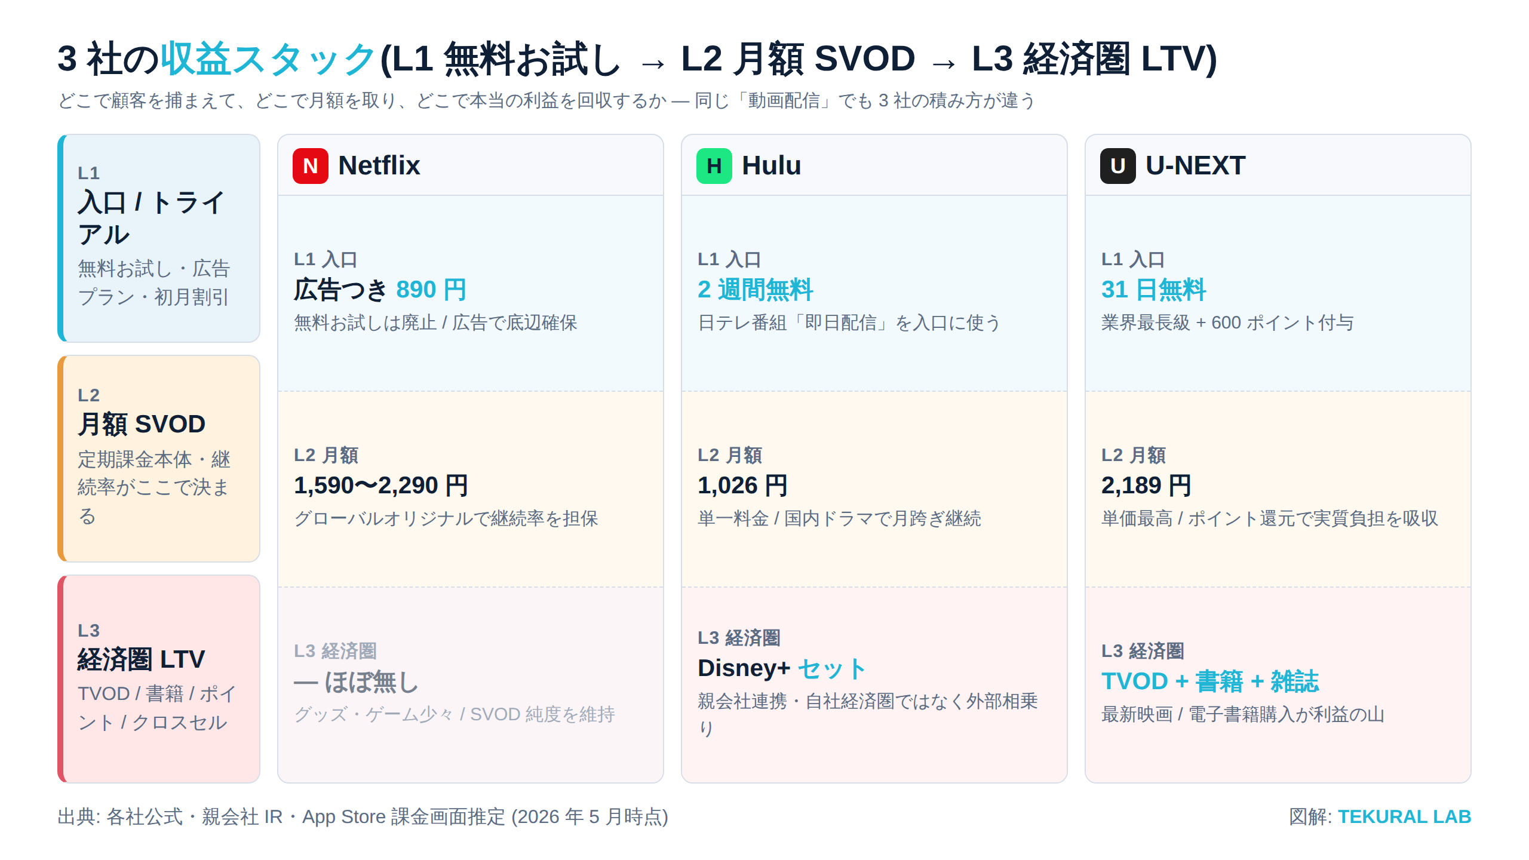Click the green Hulu H logo icon
The image size is (1529, 860).
pyautogui.click(x=714, y=165)
